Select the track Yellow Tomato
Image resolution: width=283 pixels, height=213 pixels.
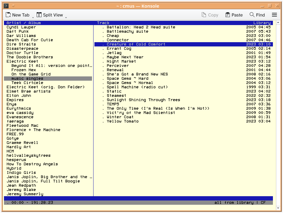click(184, 121)
